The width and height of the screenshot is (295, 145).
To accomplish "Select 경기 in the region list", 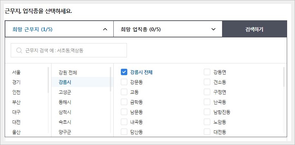I will [16, 82].
